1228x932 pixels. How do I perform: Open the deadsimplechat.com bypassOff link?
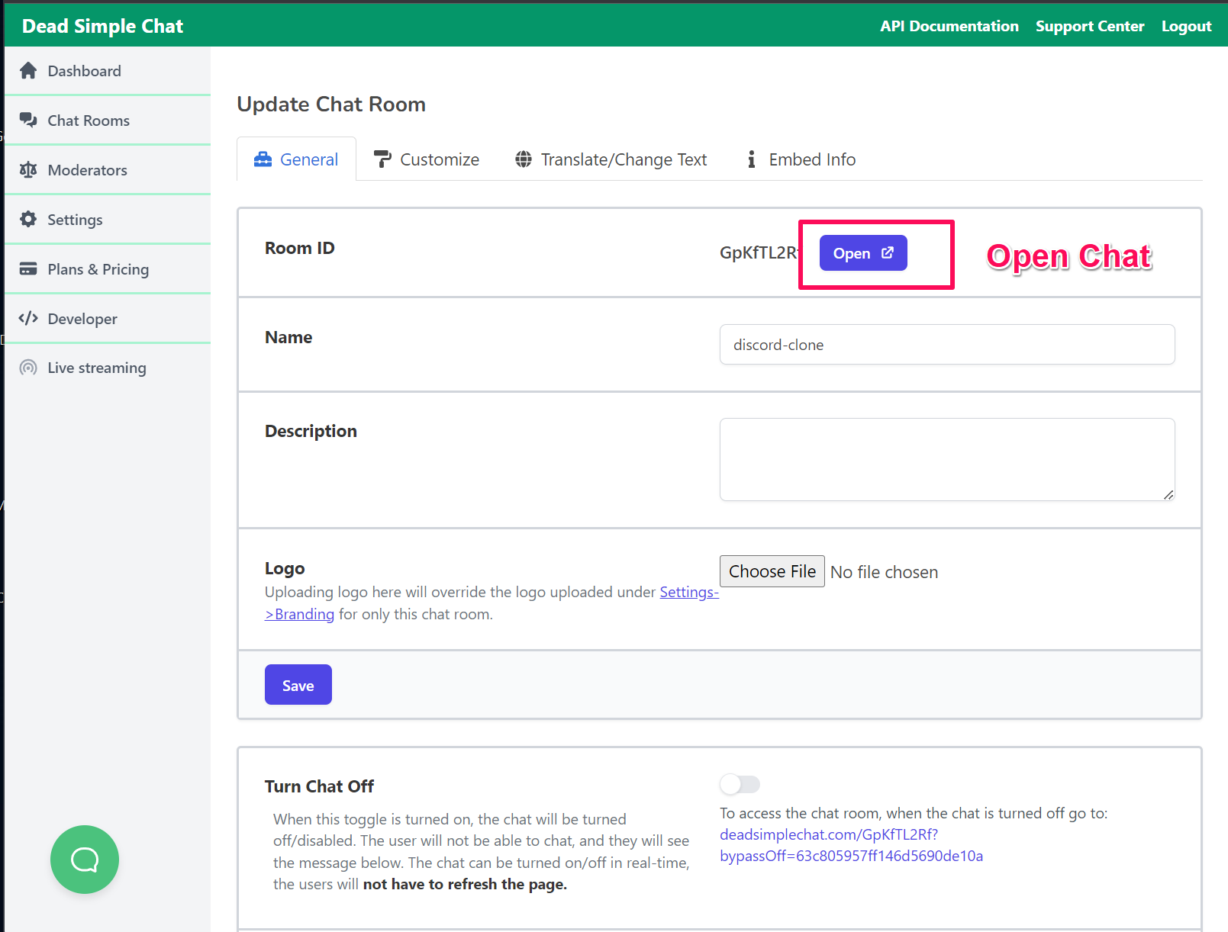[852, 845]
